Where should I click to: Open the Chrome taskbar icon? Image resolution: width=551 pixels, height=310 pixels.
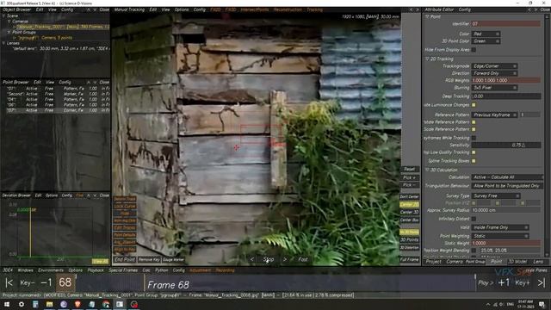(106, 304)
